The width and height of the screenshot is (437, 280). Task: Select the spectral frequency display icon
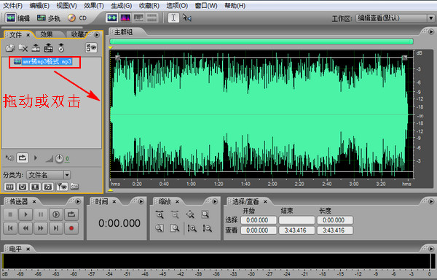(x=125, y=17)
